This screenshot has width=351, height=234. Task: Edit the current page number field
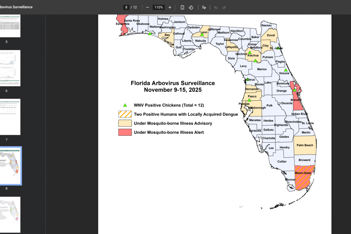coord(126,7)
